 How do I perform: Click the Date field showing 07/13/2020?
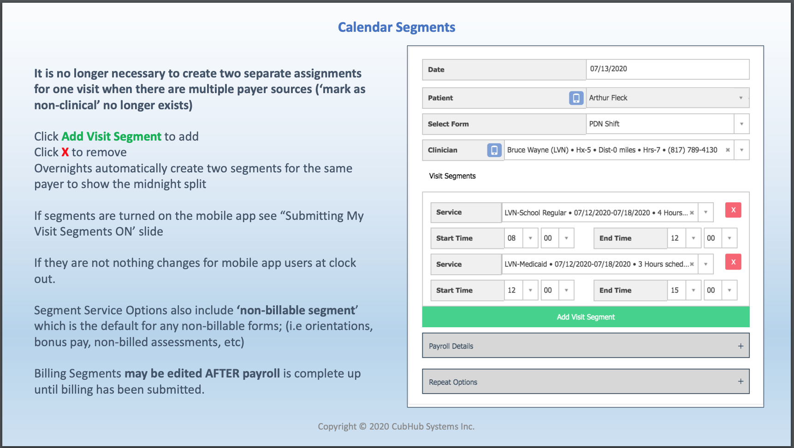tap(667, 69)
